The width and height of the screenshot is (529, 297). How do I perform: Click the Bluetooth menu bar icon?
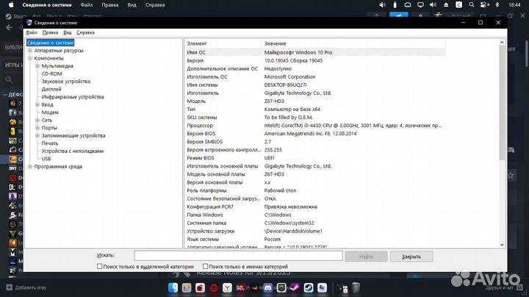497,4
